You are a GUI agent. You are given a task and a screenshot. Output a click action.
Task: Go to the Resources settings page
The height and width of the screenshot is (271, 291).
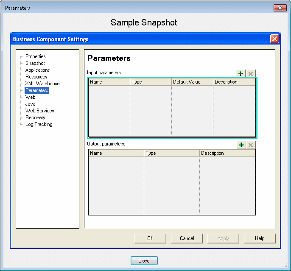(x=36, y=77)
